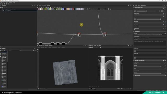Open the Windows menu
Image resolution: width=167 pixels, height=94 pixels.
(10, 2)
